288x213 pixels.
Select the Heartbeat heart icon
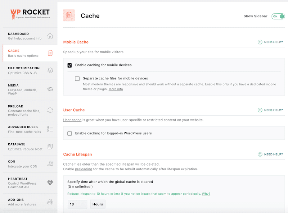(x=50, y=183)
